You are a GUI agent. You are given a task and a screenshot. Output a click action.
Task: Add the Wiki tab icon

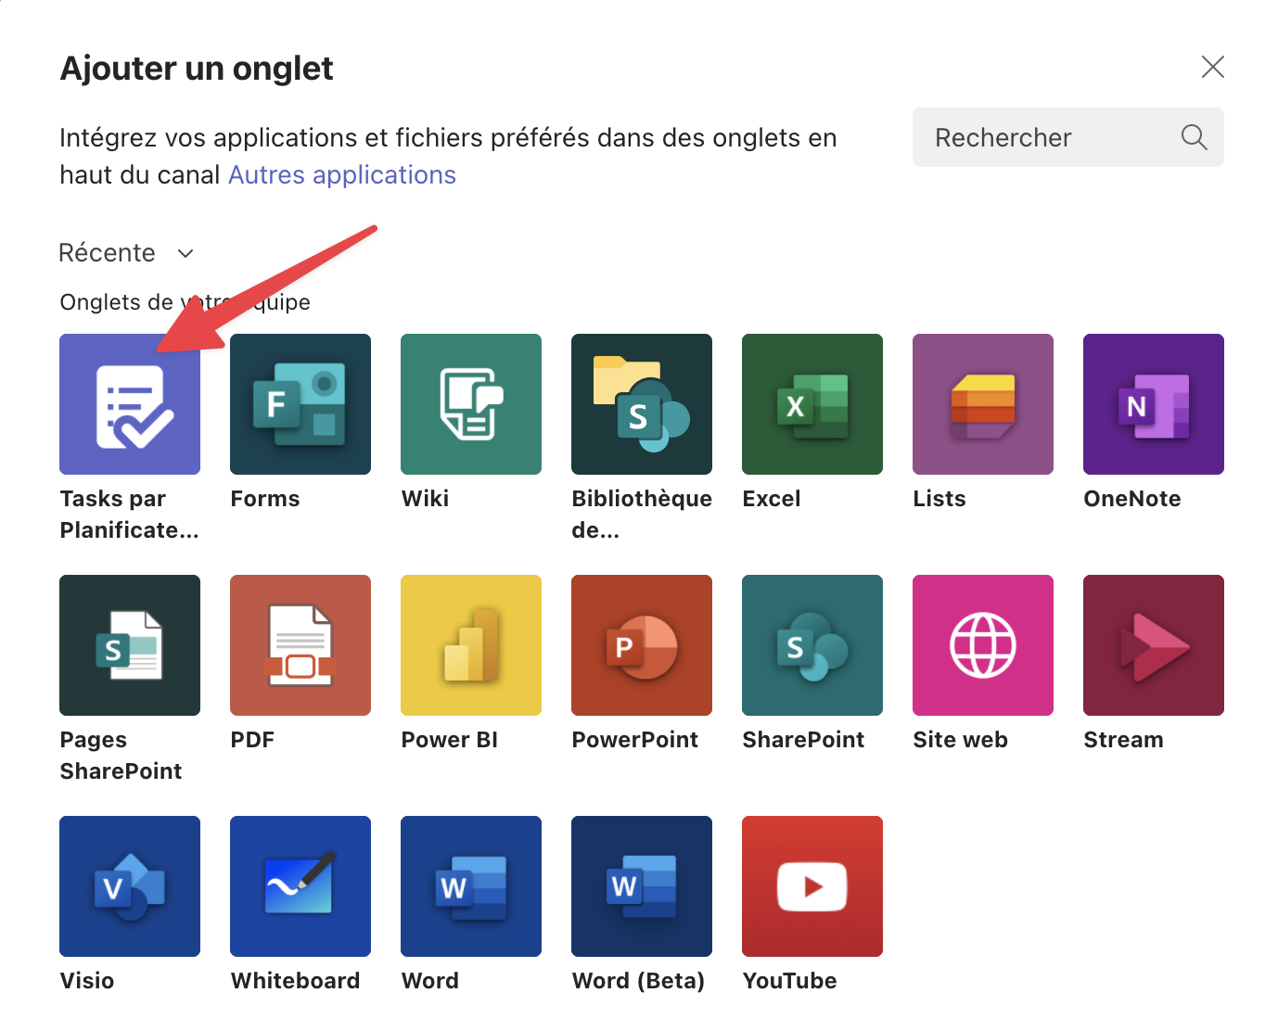click(471, 404)
